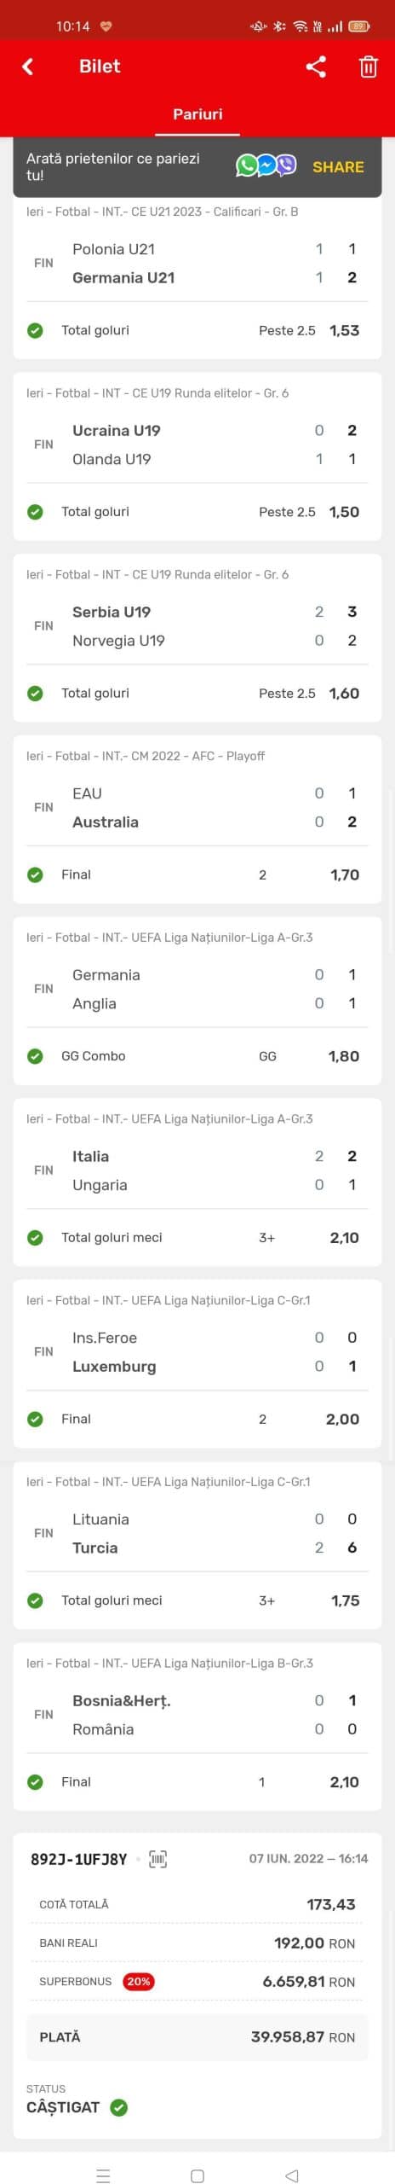
Task: Share via the Viber icon
Action: point(286,166)
